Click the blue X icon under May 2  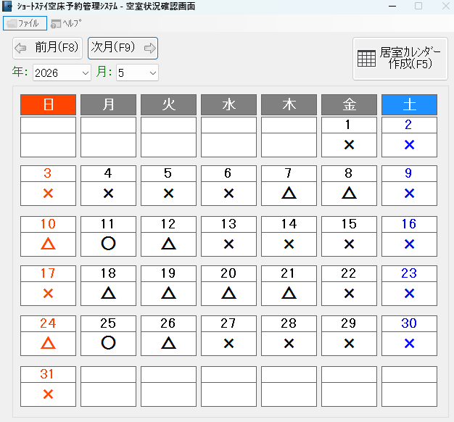pyautogui.click(x=409, y=144)
